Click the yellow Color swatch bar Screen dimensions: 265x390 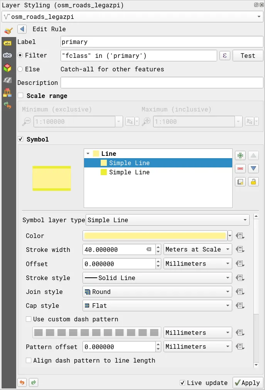click(155, 236)
